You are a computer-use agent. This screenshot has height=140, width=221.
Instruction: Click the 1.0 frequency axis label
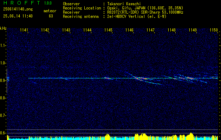coord(3,63)
